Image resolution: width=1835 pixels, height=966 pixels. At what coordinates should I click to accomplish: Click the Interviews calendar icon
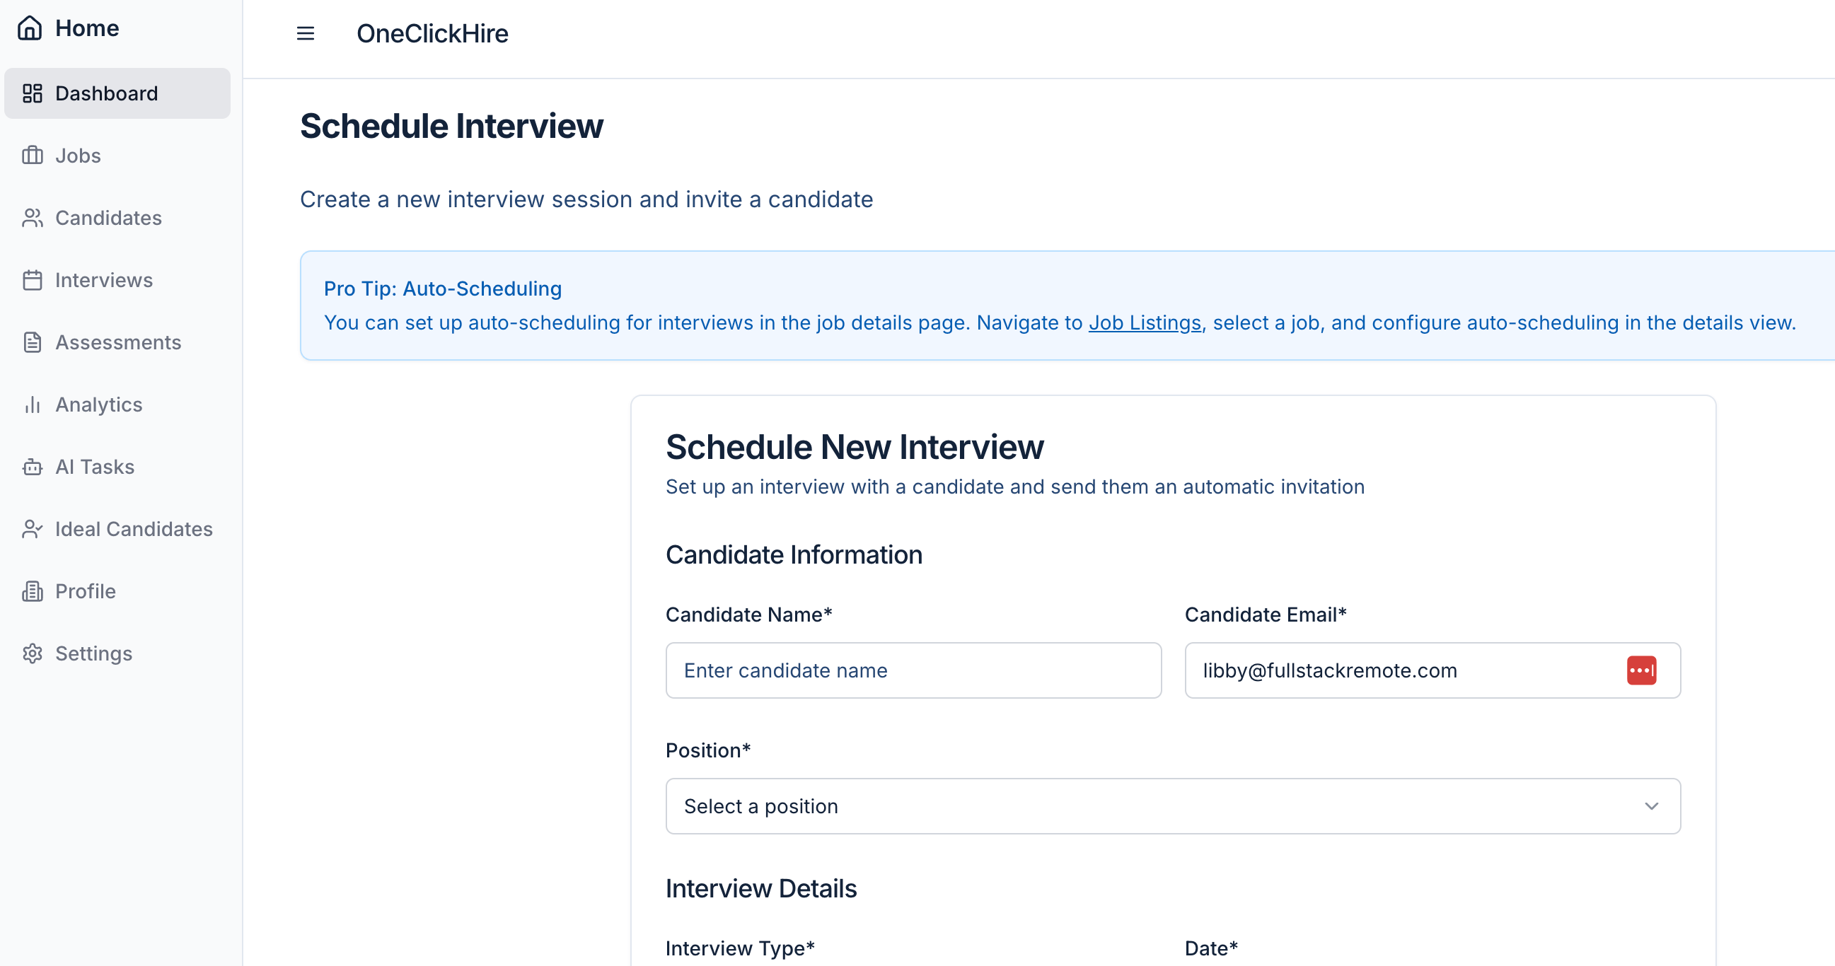coord(33,280)
